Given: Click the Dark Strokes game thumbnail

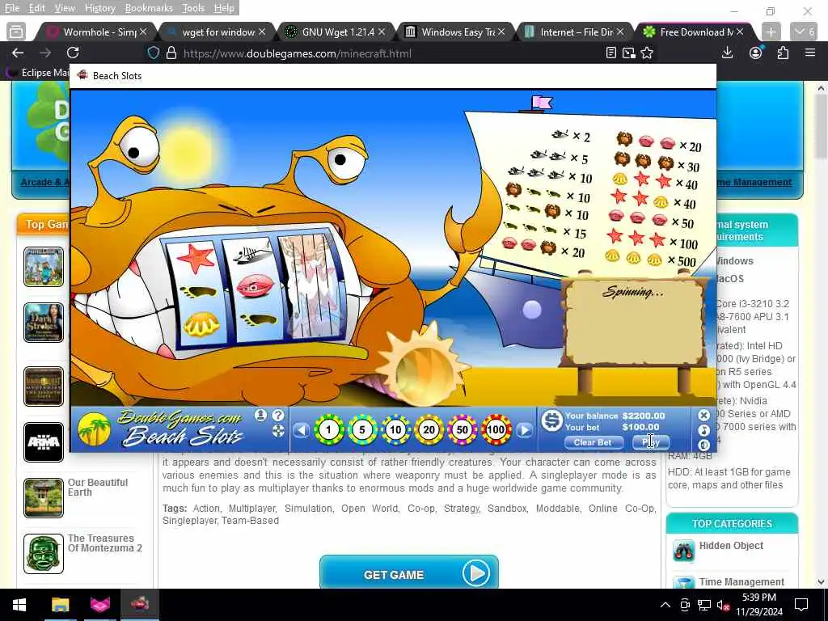Looking at the screenshot, I should [x=44, y=323].
